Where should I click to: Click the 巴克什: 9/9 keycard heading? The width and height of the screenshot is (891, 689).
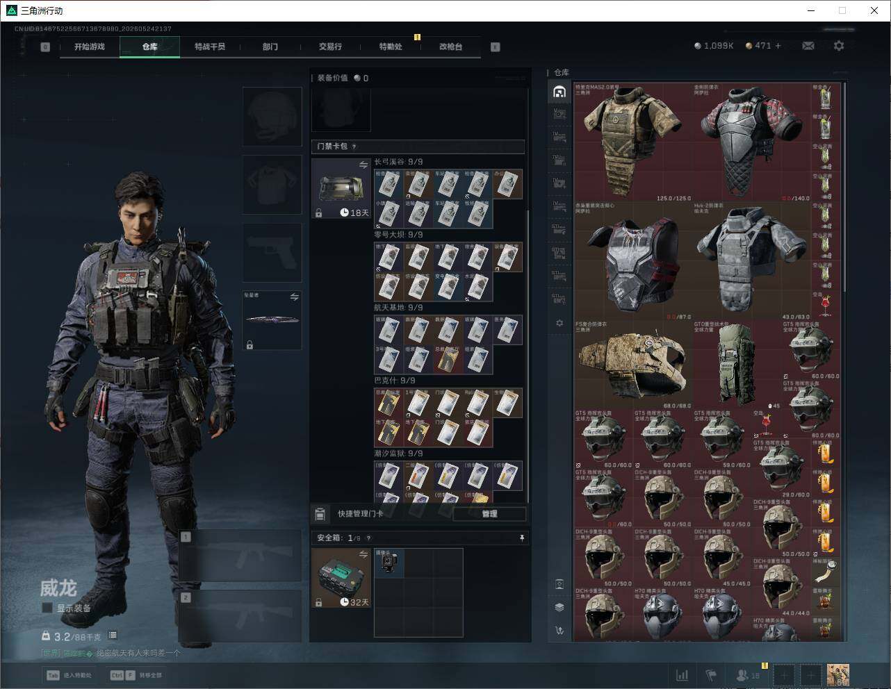tap(394, 381)
